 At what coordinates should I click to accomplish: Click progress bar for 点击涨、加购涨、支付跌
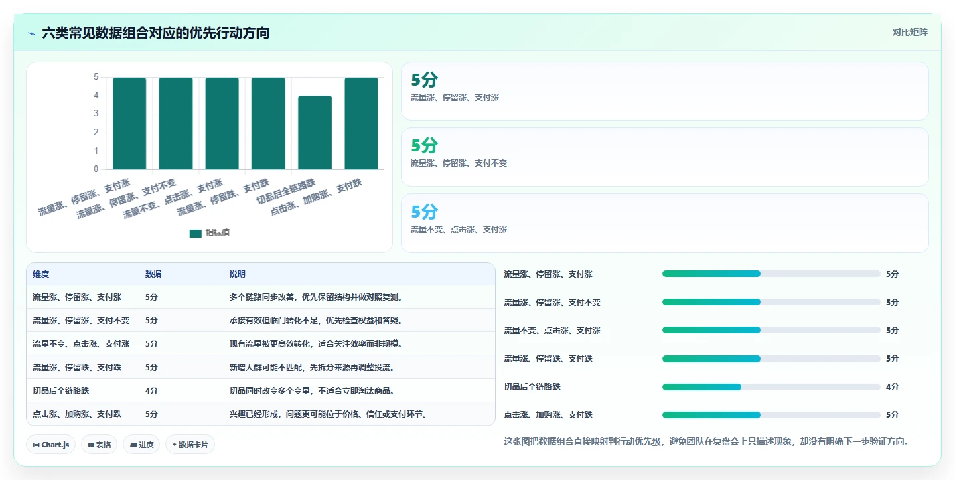pos(771,415)
